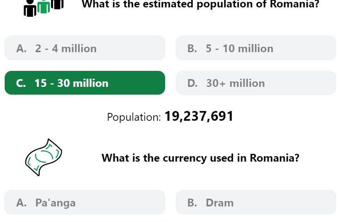Click the letter "A." before Pa'anga
Image resolution: width=342 pixels, height=222 pixels.
tap(21, 203)
